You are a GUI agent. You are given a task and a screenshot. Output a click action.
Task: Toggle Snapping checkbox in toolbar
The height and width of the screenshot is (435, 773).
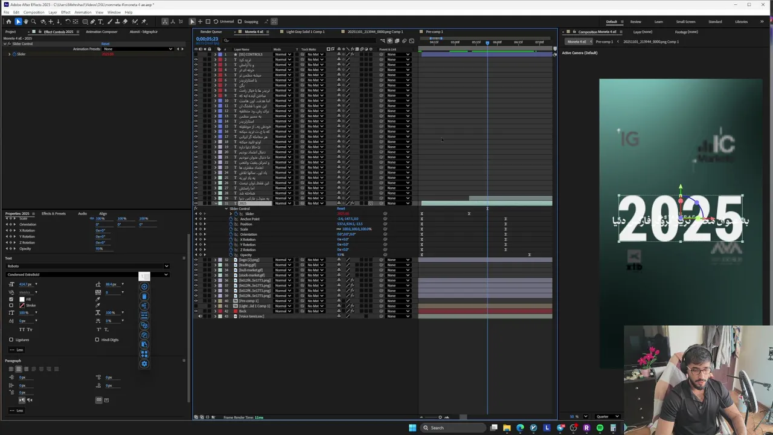point(240,22)
